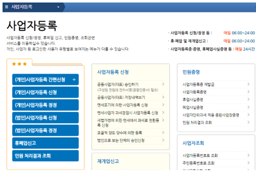
Task: Open 주민등록번호로 조회 link
Action: 198,163
